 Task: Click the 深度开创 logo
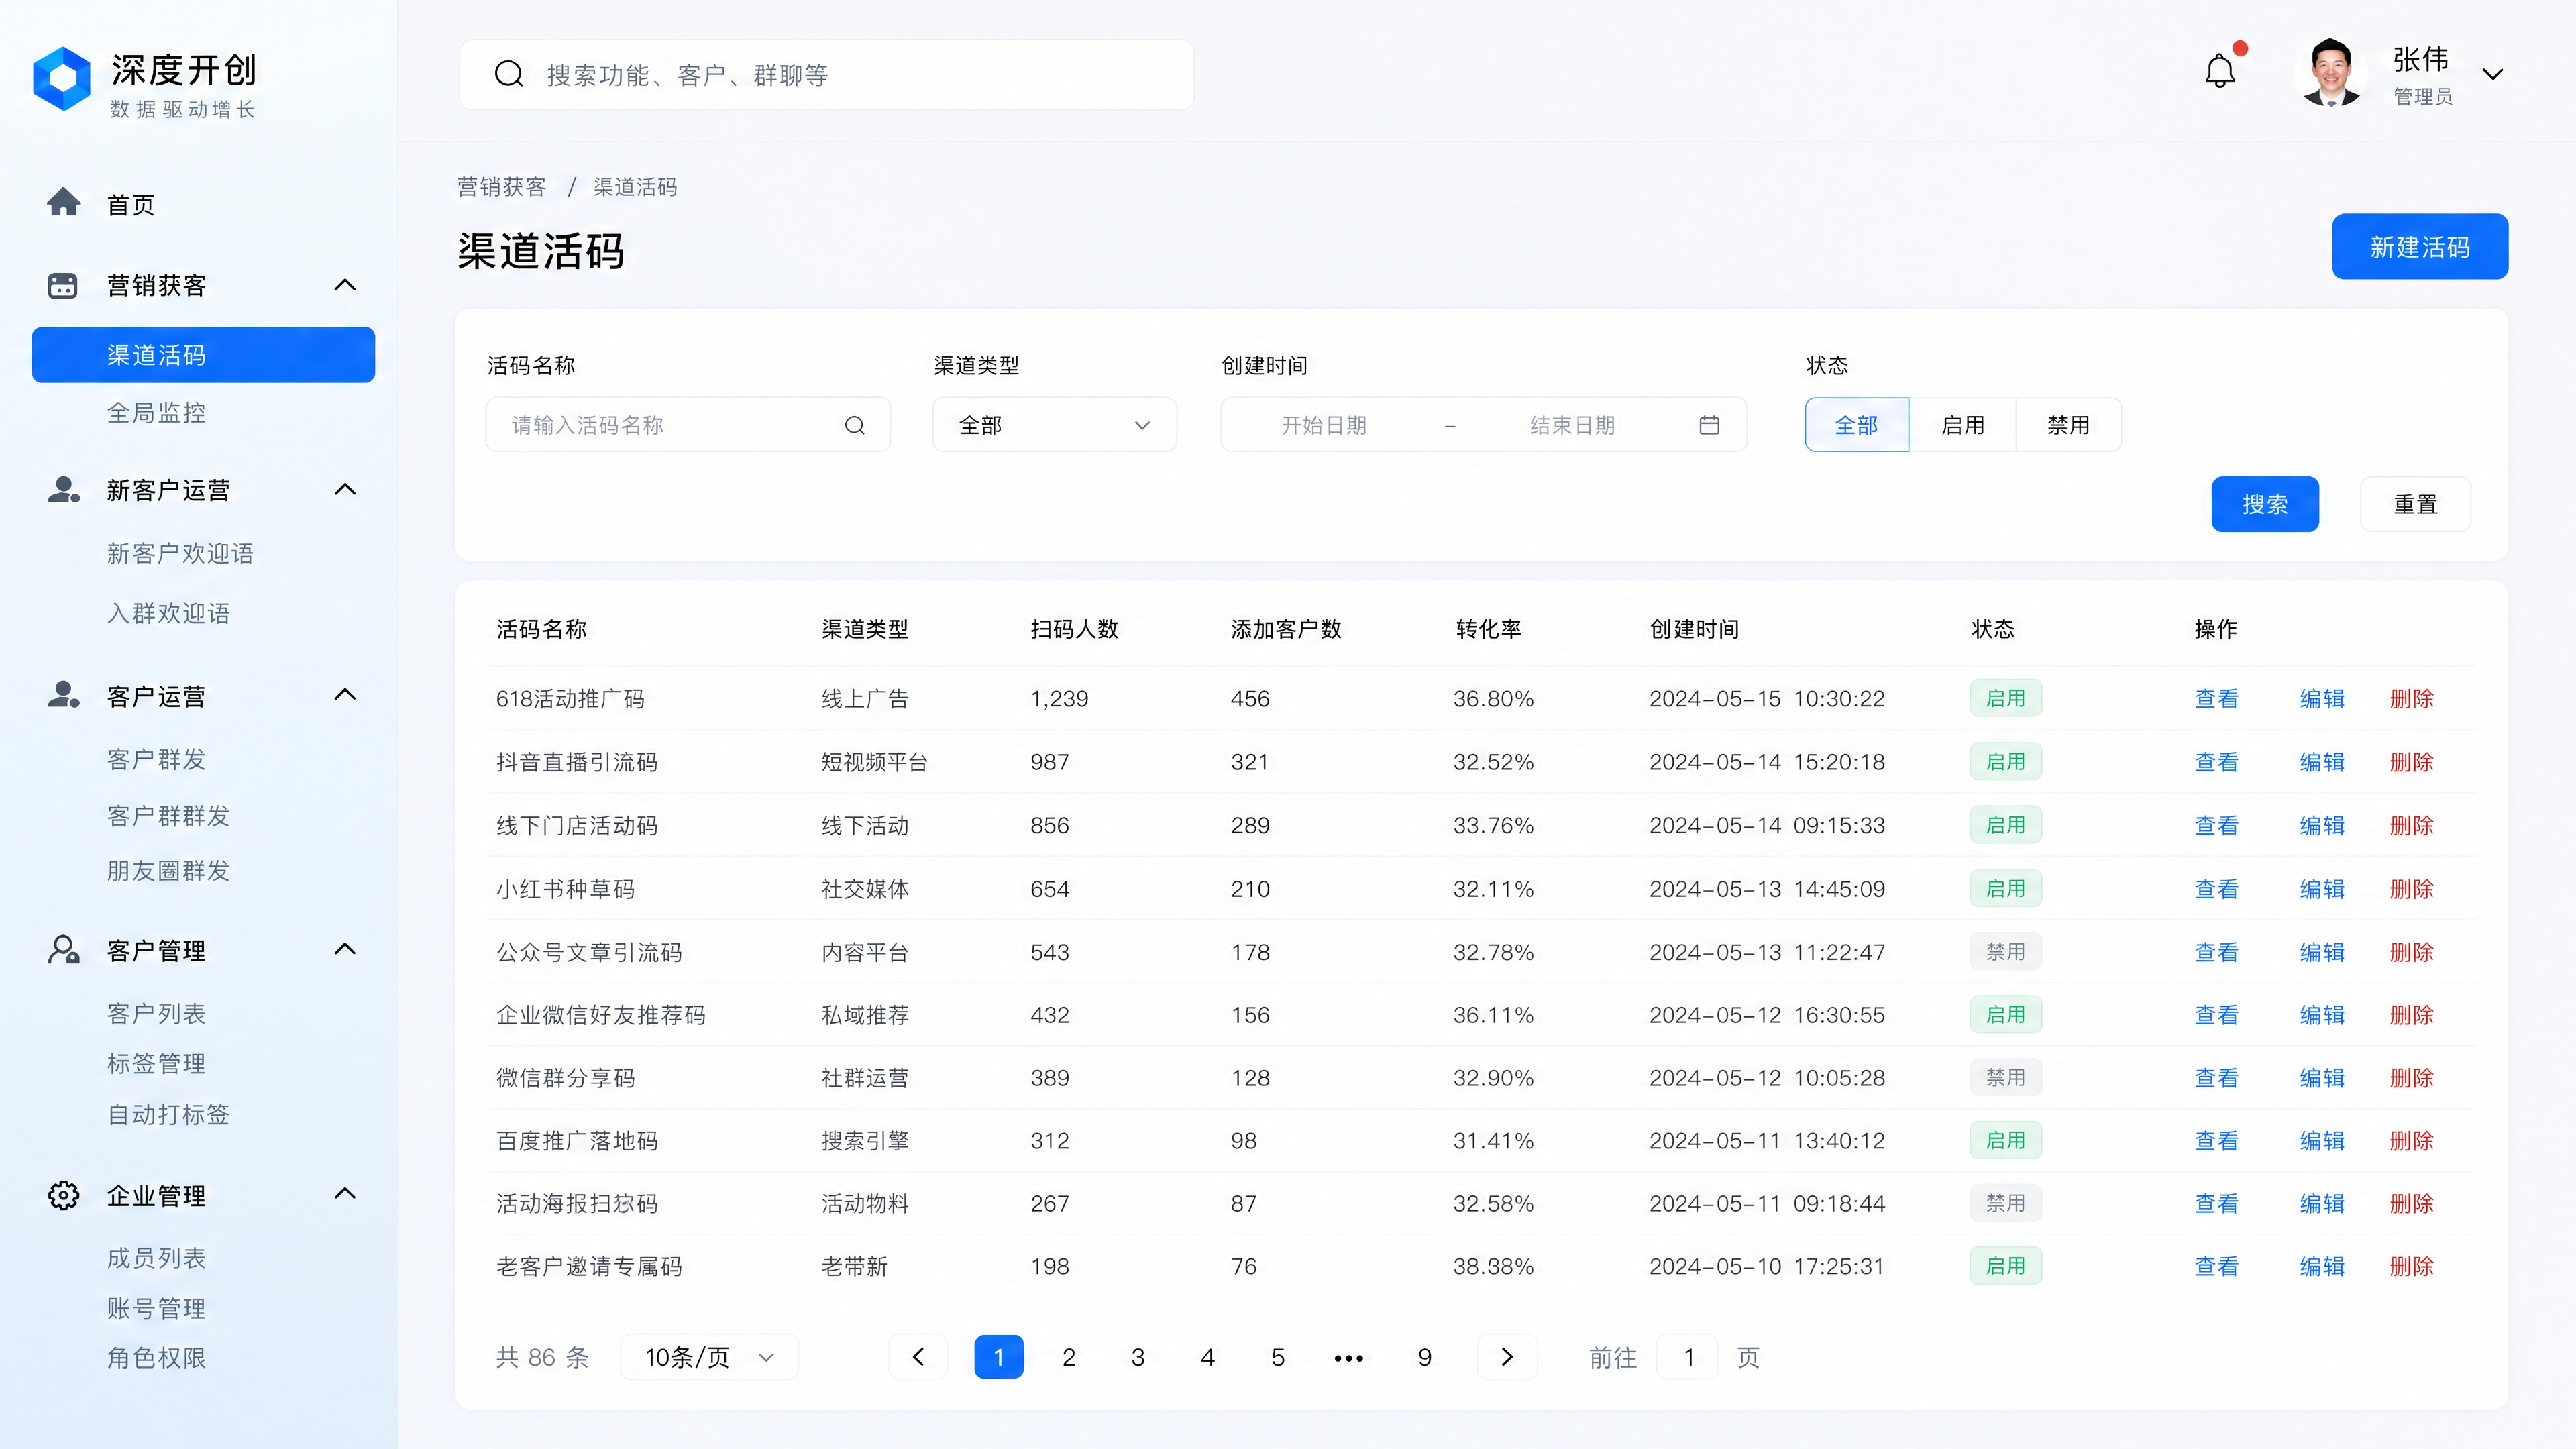62,78
